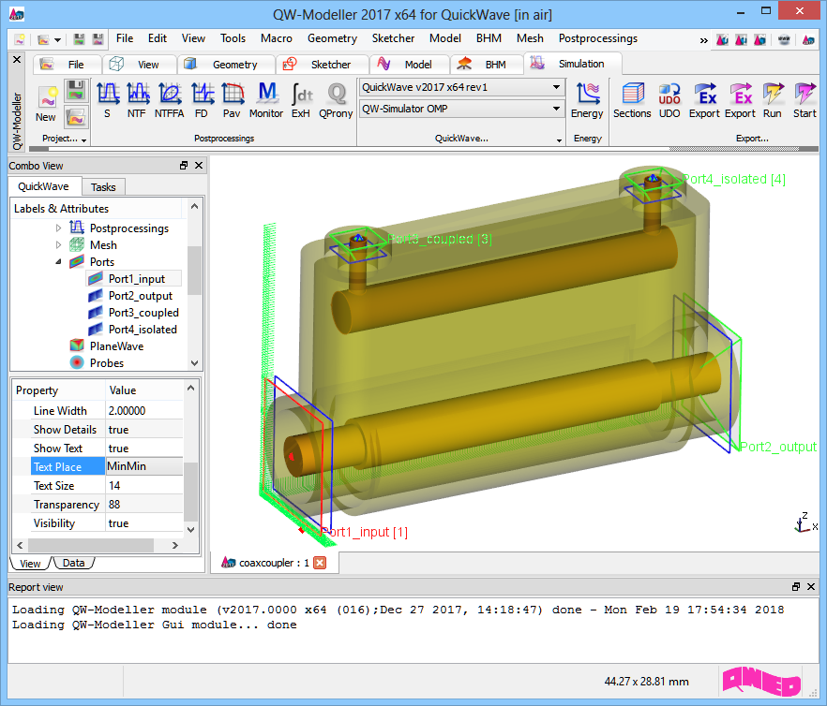This screenshot has height=706, width=827.
Task: Close the coaxcoupler document tab
Action: click(x=320, y=563)
